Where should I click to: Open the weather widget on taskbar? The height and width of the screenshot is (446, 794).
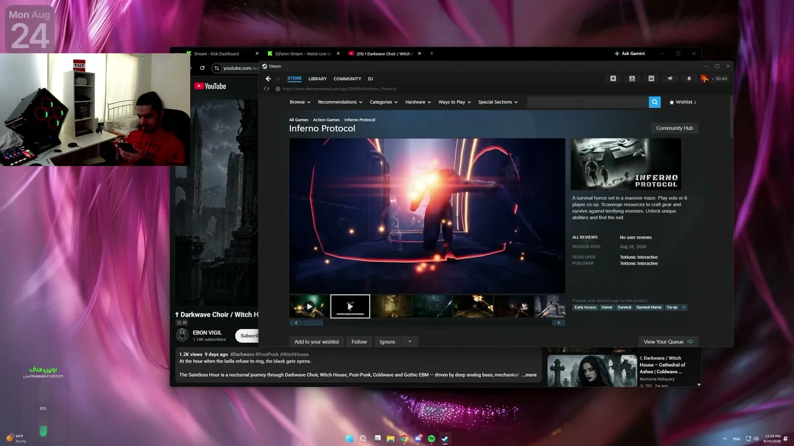coord(17,439)
